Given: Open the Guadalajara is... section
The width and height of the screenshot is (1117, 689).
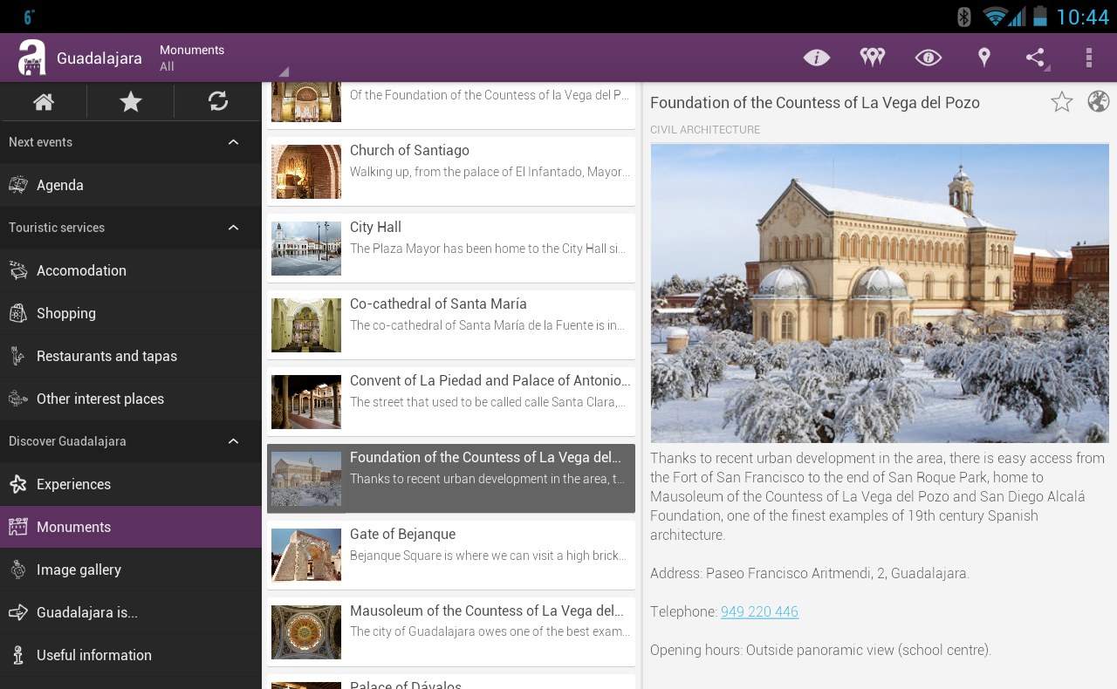Looking at the screenshot, I should [x=131, y=612].
